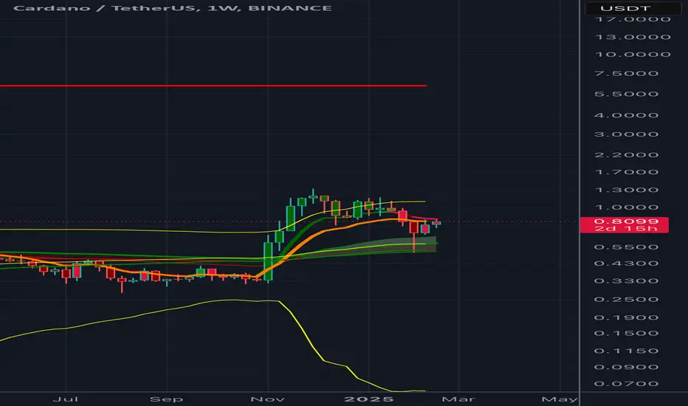Click the 0.5500 price axis label
Image resolution: width=688 pixels, height=406 pixels.
point(626,247)
